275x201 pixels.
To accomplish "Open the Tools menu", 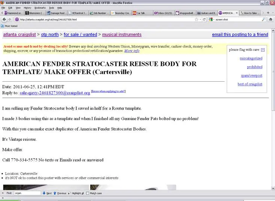I will (51, 8).
